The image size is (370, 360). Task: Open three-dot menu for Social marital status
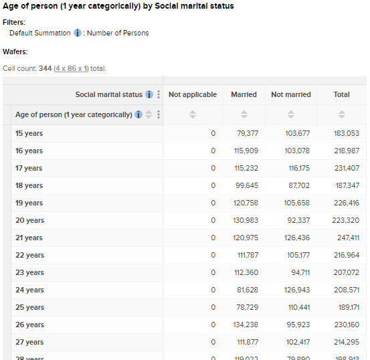tap(159, 94)
